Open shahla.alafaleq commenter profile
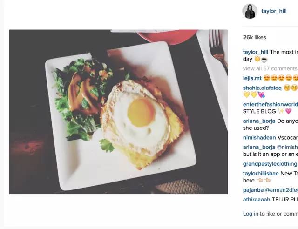This screenshot has height=229, width=298. [262, 88]
